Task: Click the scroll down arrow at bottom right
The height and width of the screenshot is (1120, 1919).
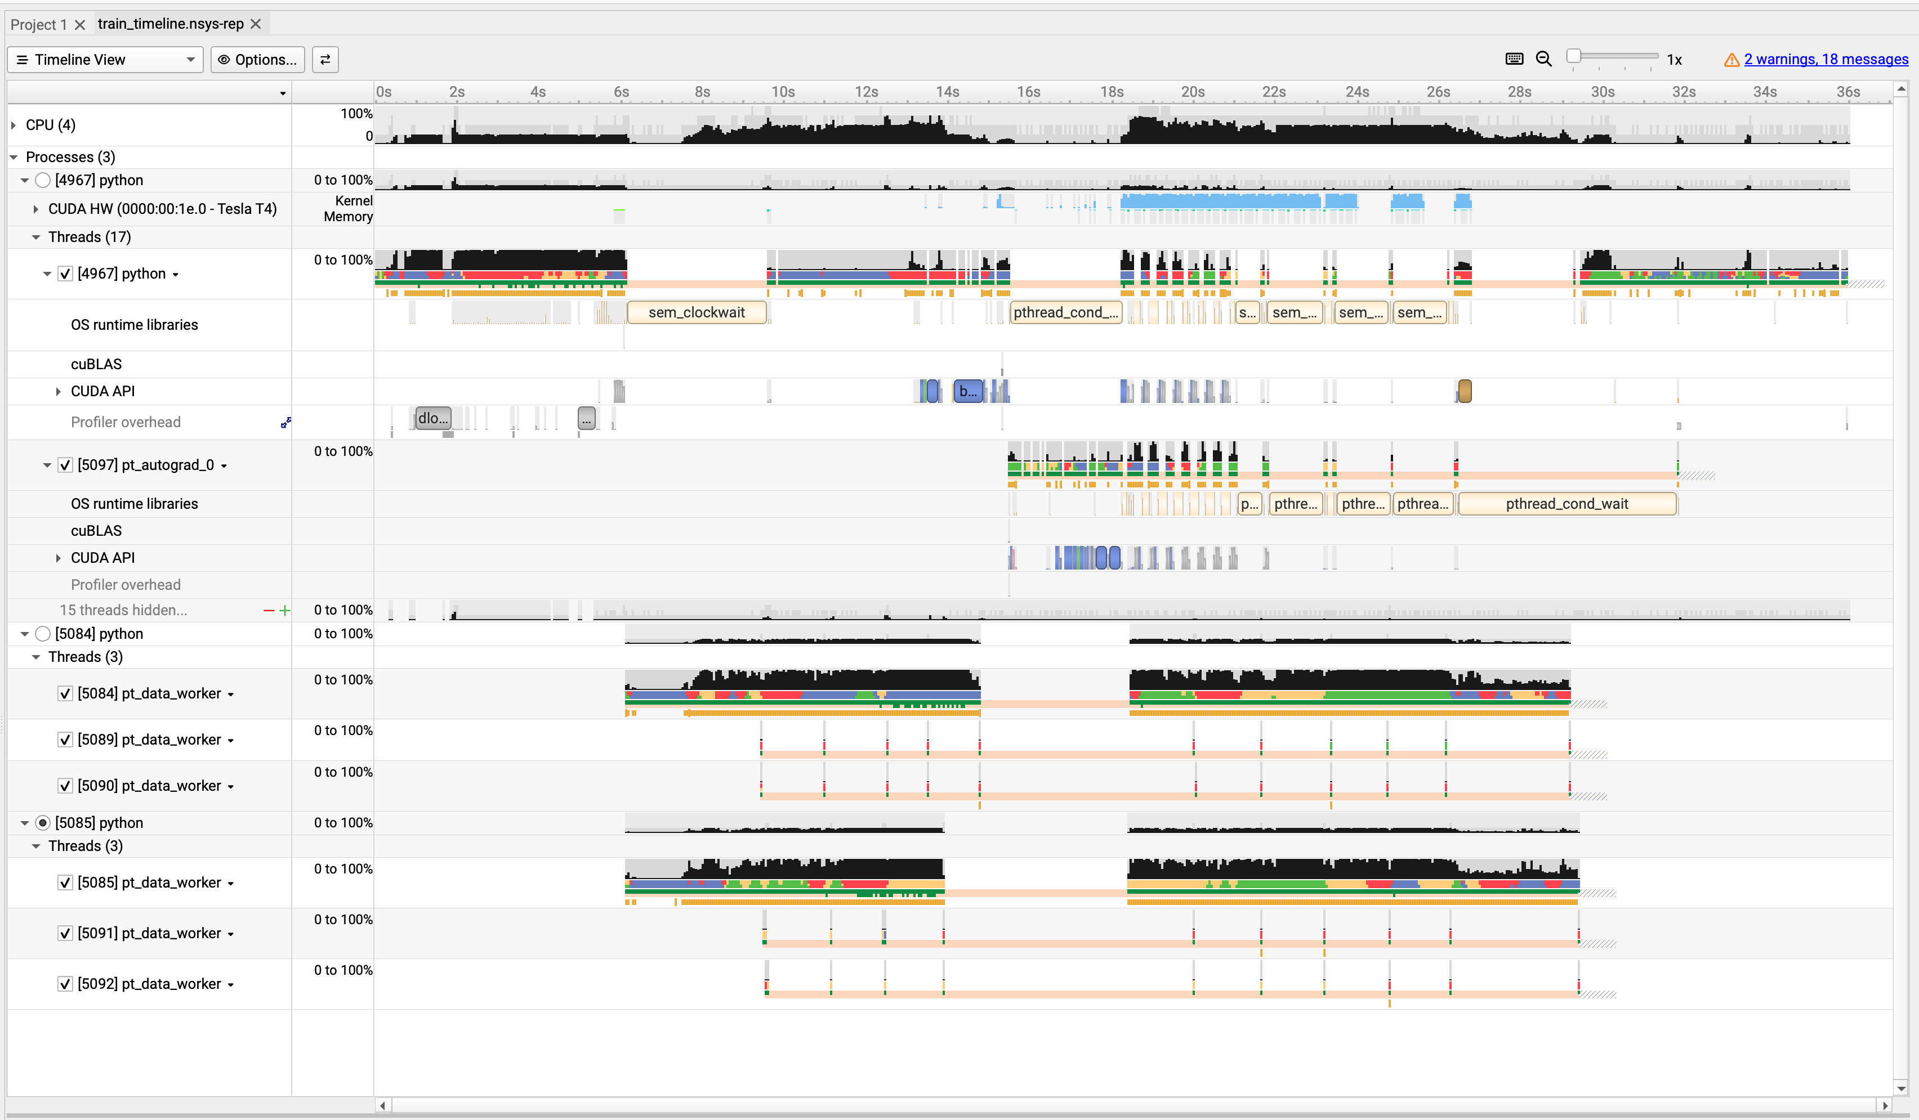Action: (1902, 1088)
